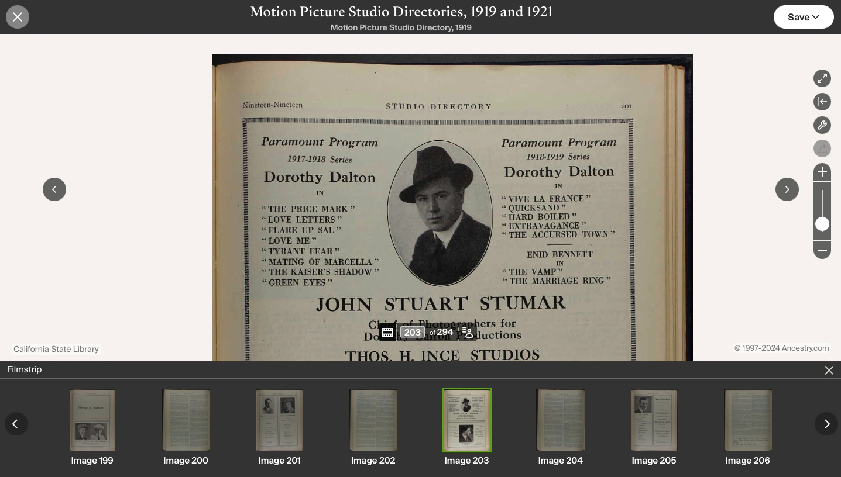Advance pages with the right chevron arrow
841x477 pixels.
click(787, 189)
